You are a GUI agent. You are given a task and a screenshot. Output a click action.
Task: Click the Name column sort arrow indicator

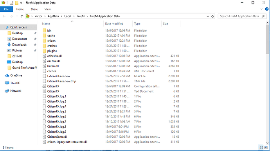click(x=72, y=21)
